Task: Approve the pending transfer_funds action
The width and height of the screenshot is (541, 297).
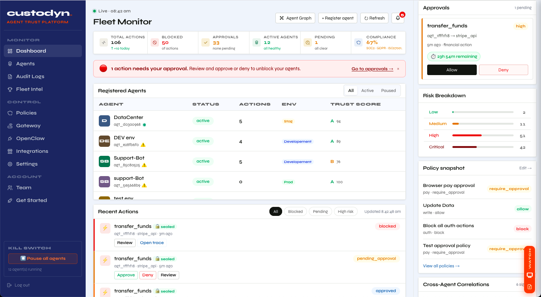Action: point(126,275)
